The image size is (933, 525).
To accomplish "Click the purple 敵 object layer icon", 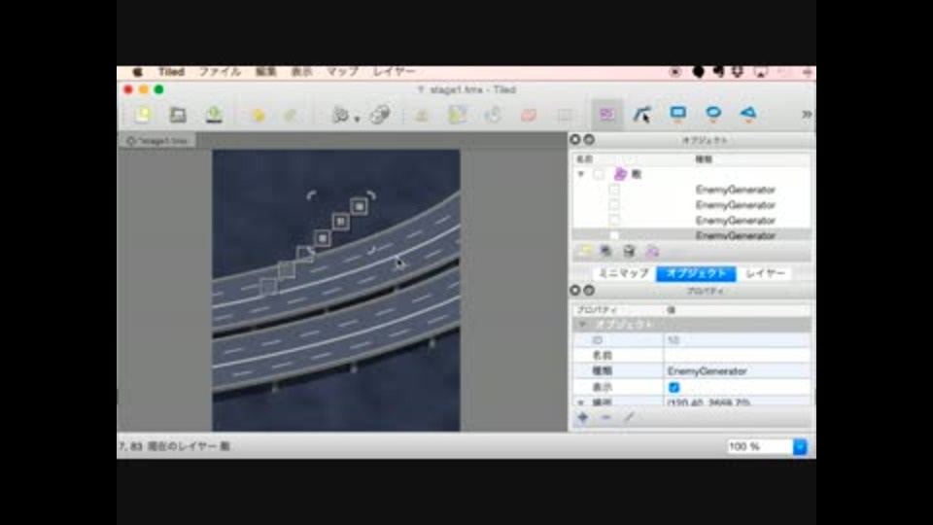I will point(620,174).
